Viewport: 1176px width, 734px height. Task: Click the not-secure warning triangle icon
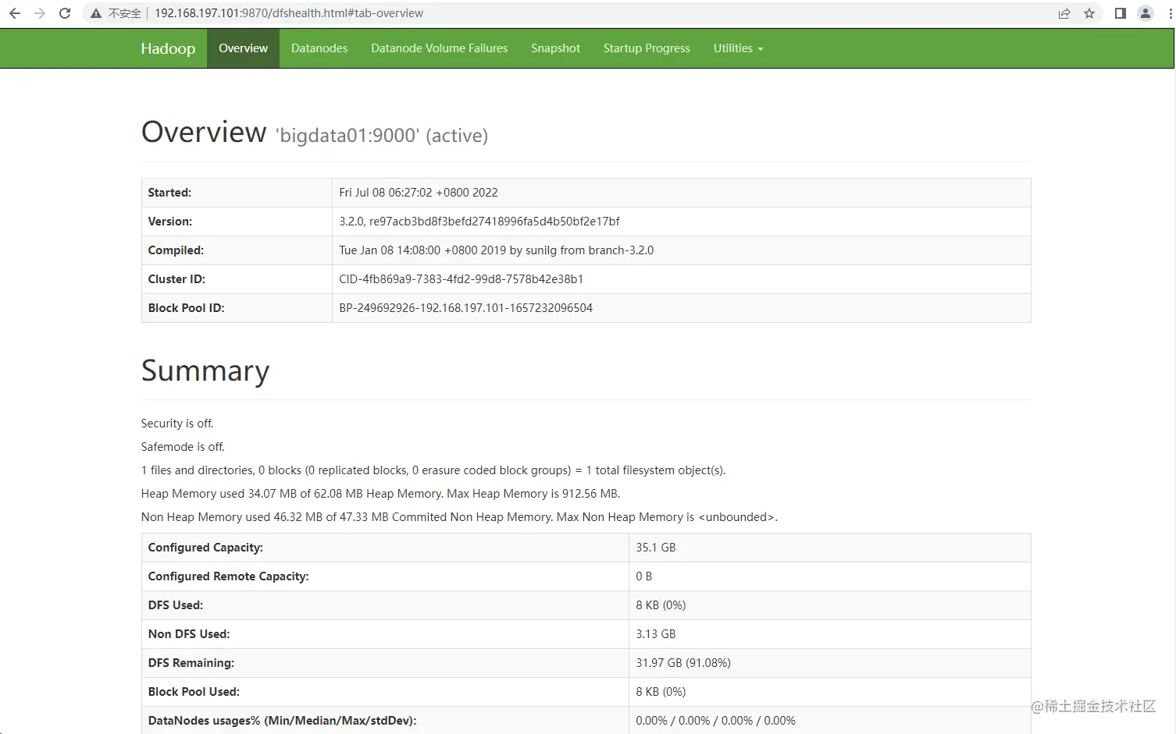(x=96, y=13)
